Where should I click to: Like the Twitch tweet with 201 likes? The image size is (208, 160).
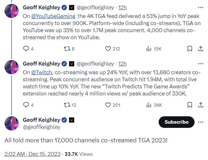pos(108,105)
